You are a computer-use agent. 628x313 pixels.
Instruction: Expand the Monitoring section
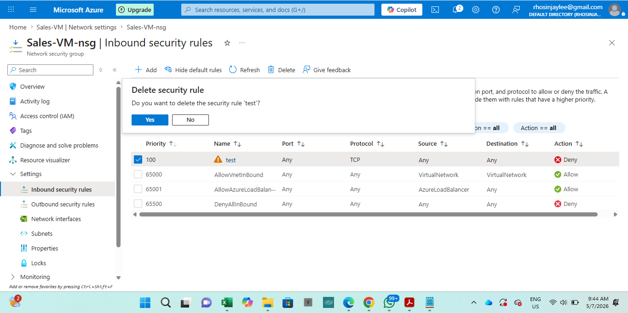[x=12, y=277]
